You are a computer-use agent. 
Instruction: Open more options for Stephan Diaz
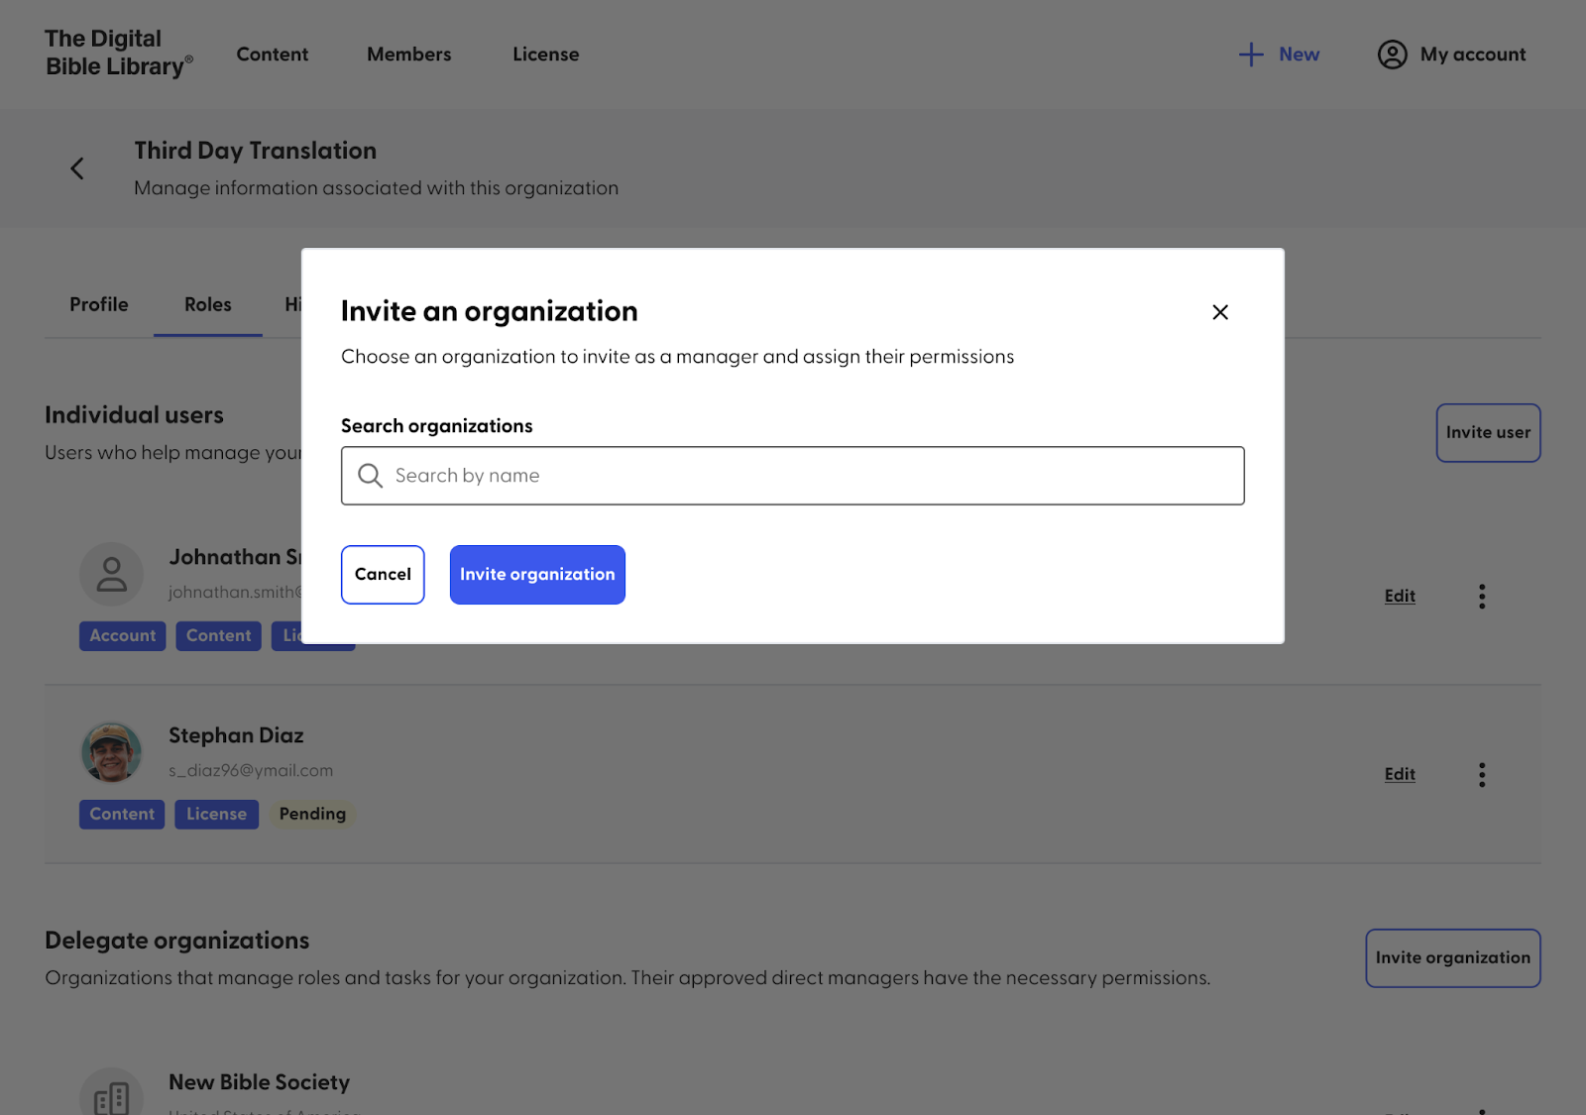1482,774
